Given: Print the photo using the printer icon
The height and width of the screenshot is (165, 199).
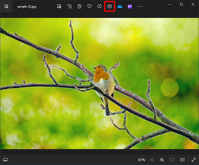Looking at the screenshot, I should 109,6.
